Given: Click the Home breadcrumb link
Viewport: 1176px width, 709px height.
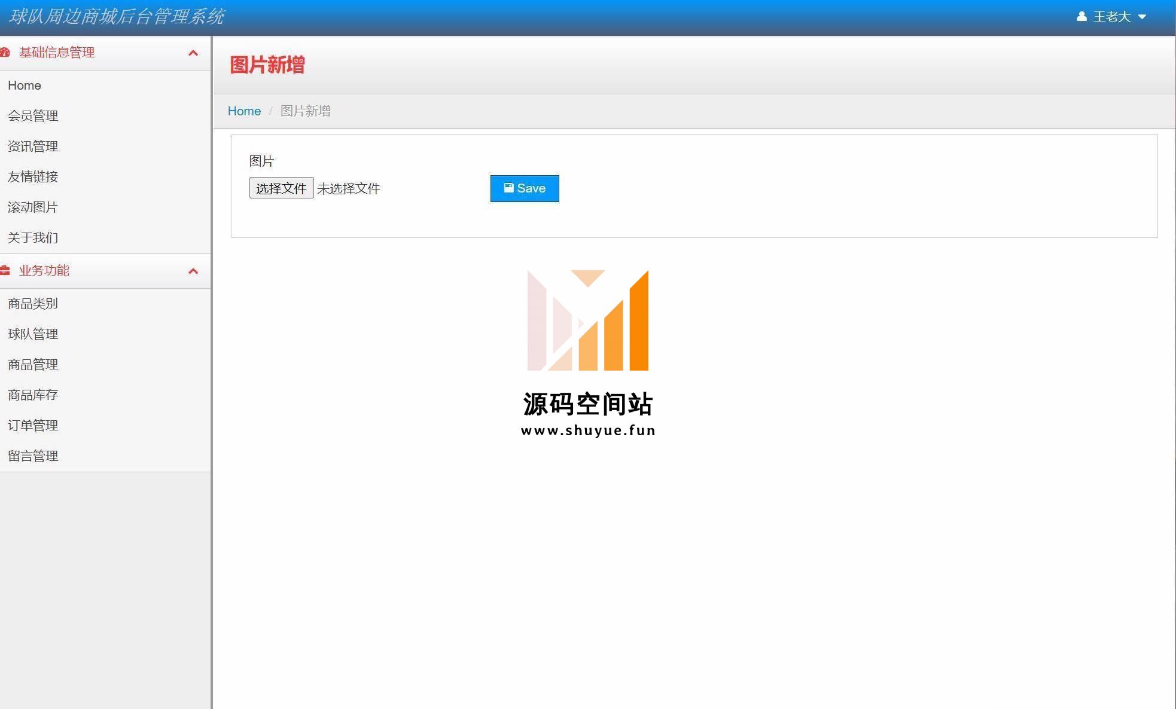Looking at the screenshot, I should coord(244,111).
